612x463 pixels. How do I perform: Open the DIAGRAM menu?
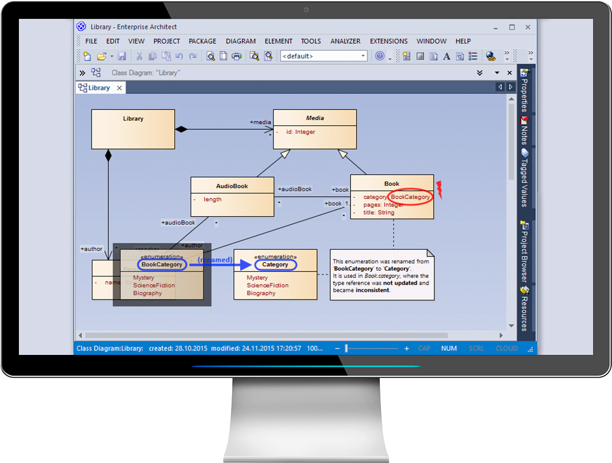coord(240,41)
